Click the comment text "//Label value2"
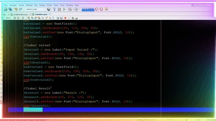The height and width of the screenshot is (121, 216). [37, 45]
